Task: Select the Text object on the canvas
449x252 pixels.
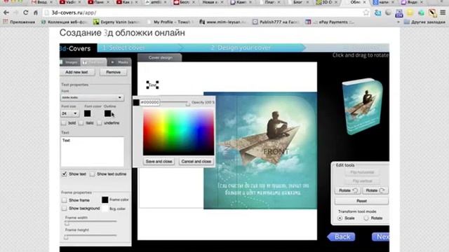Action: (152, 85)
